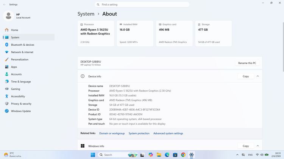
Task: Click the Device info circle icon
Action: (x=83, y=76)
